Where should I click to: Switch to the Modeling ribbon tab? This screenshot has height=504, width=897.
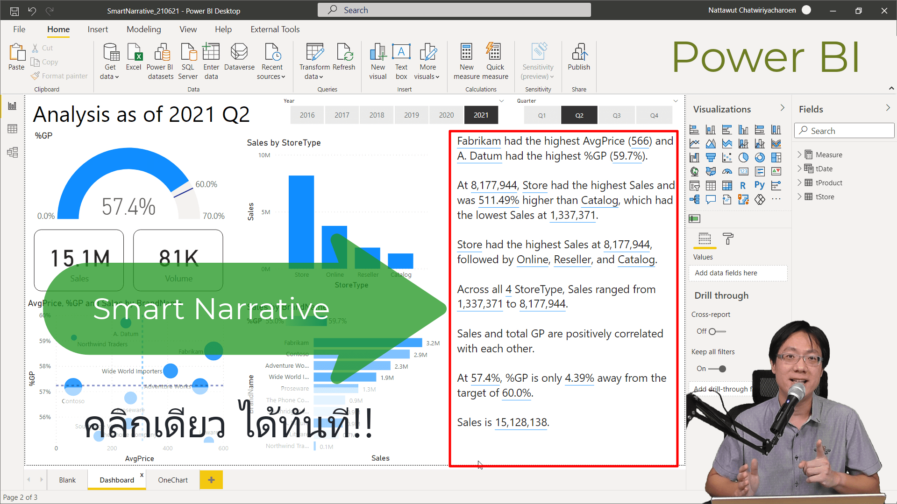click(143, 29)
